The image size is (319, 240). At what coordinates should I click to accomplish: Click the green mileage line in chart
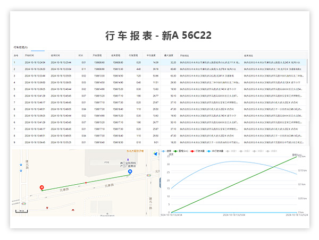tap(234, 184)
